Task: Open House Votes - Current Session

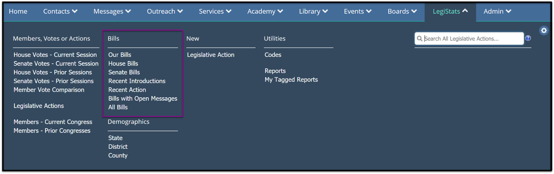Action: coord(55,55)
